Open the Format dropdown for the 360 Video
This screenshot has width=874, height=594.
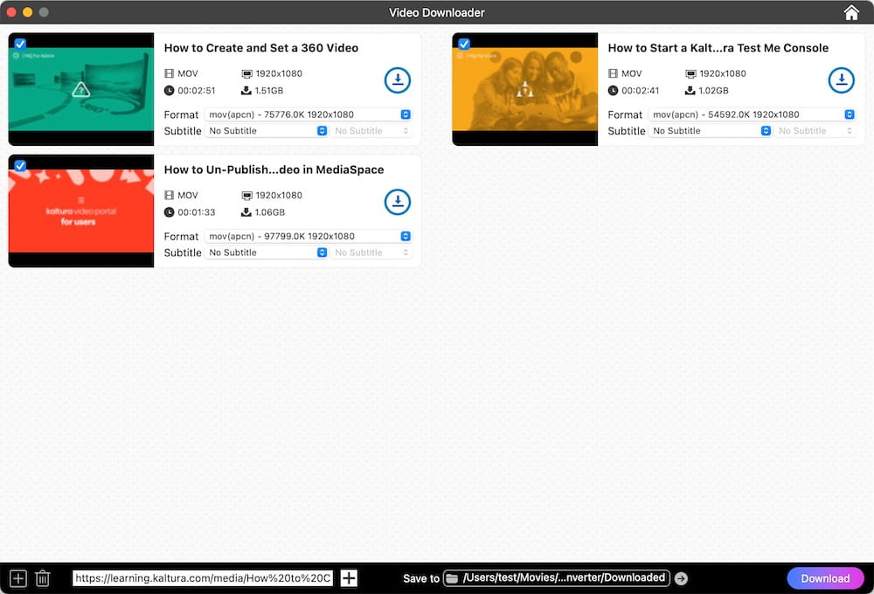tap(405, 114)
